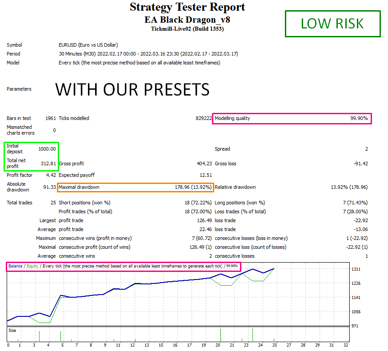Select the EA Black Dragon_v8 heading
The image size is (388, 351).
point(187,20)
